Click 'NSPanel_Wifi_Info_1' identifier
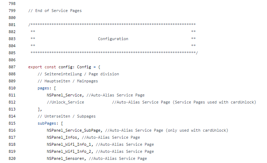Viewport: 267px width, 163px height. (69, 144)
